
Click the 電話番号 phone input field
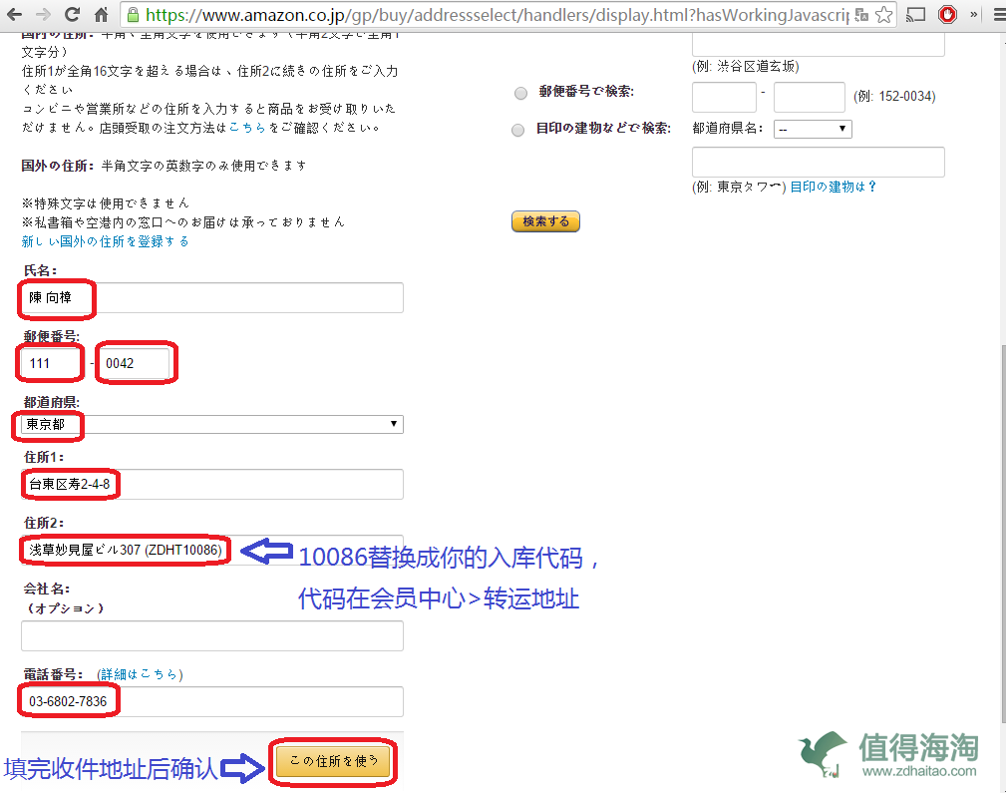(x=212, y=702)
